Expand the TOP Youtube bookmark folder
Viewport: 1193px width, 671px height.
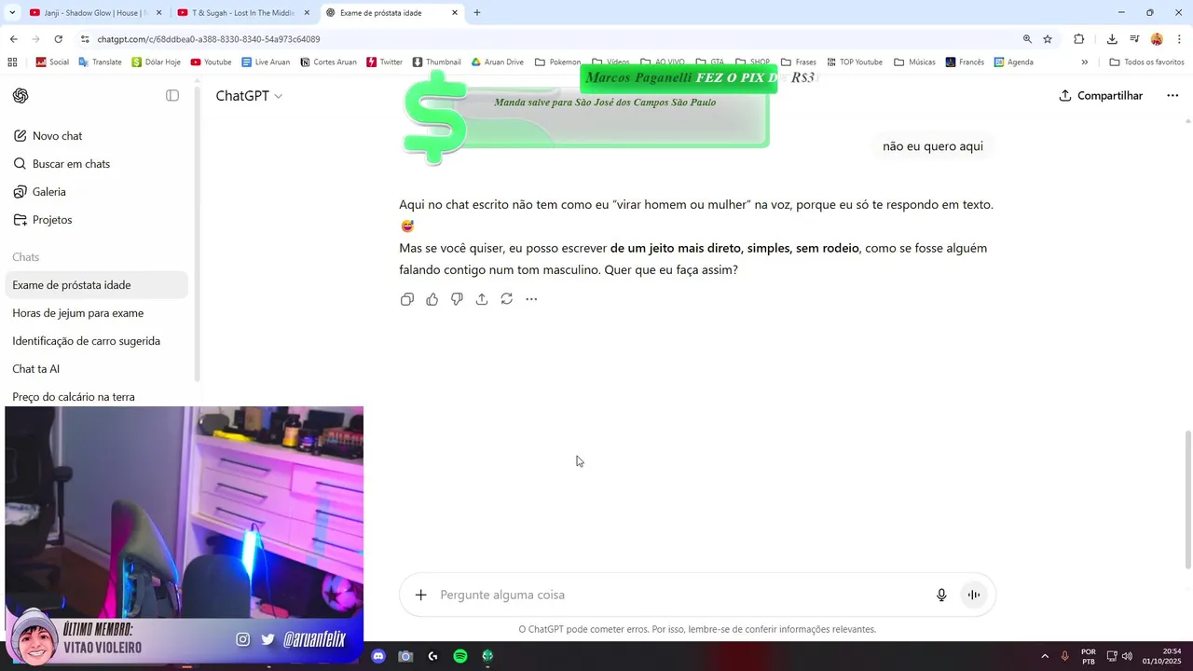[854, 62]
